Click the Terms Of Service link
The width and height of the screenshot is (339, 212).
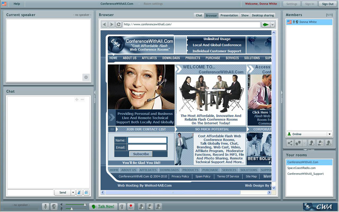[x=228, y=176]
